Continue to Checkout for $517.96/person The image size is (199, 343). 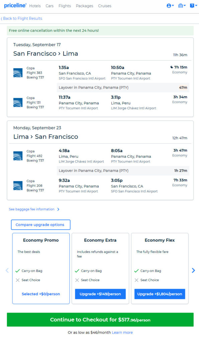100,320
